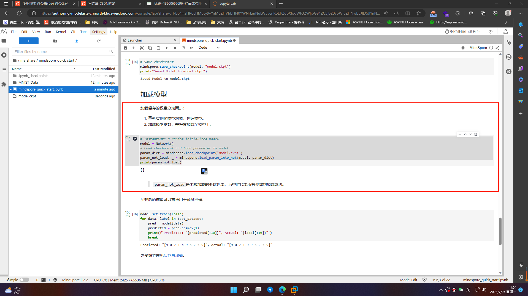Sort files by Name column header
This screenshot has height=296, width=528.
[45, 69]
